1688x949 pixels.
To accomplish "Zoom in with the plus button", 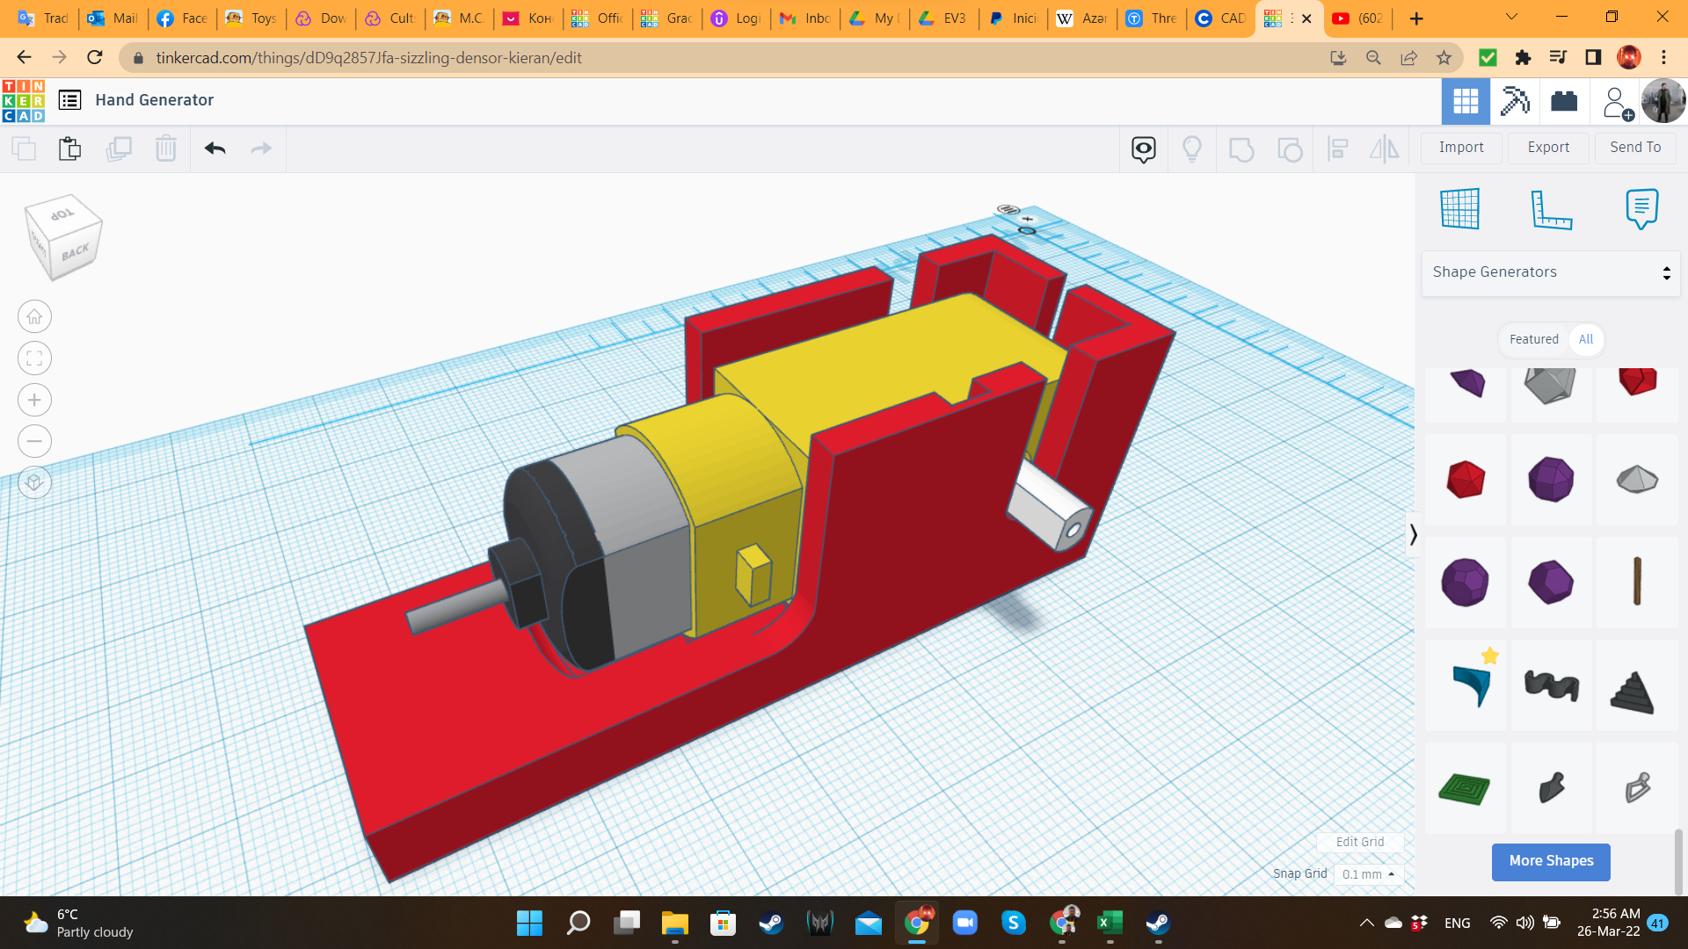I will tap(34, 400).
